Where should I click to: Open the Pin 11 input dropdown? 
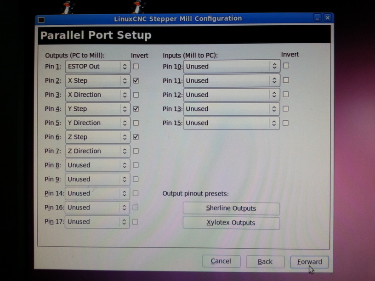[x=232, y=80]
